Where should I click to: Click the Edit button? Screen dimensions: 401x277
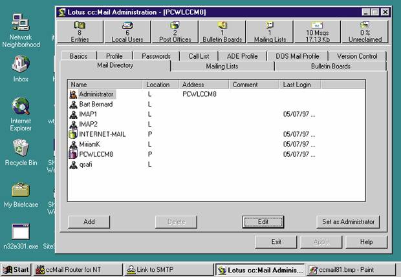coord(263,222)
